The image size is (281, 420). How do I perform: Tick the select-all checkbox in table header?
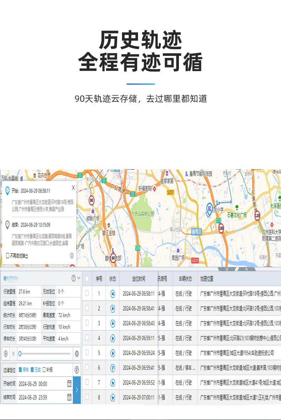click(87, 279)
